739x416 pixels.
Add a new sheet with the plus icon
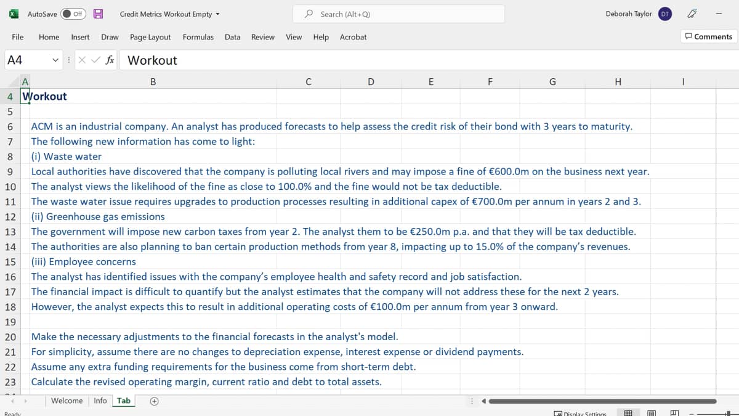[155, 401]
